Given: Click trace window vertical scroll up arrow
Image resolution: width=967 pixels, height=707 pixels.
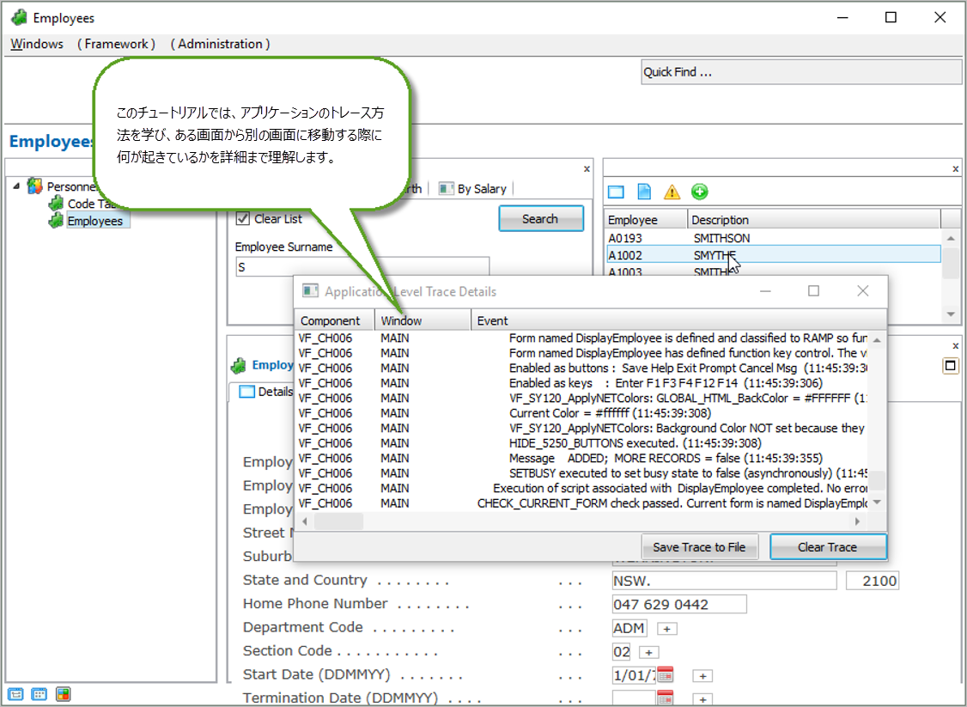Looking at the screenshot, I should (877, 340).
